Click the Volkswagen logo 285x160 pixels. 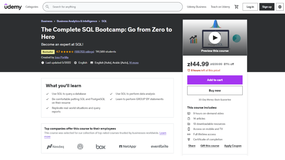click(x=80, y=146)
